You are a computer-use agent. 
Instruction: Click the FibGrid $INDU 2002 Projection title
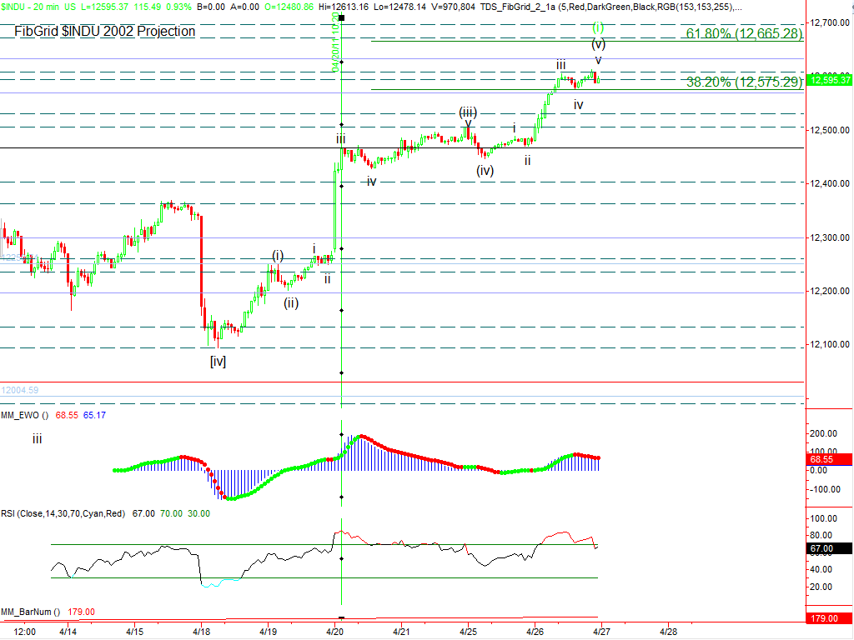[105, 32]
